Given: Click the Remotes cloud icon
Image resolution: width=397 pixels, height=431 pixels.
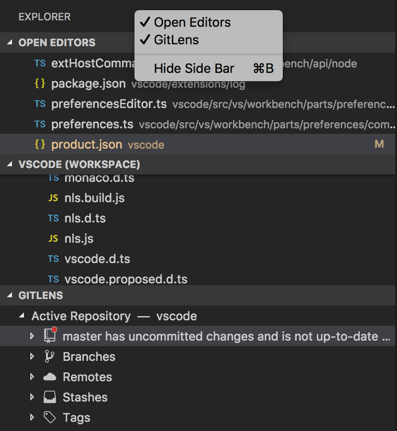Looking at the screenshot, I should (49, 377).
